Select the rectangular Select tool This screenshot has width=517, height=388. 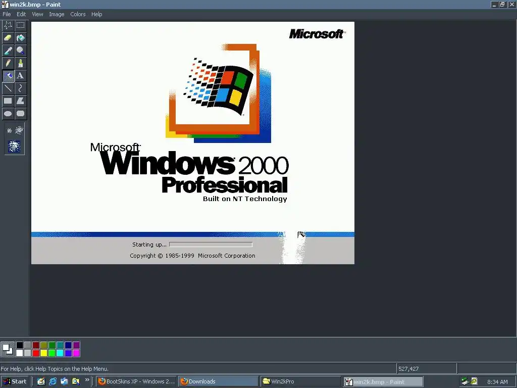[20, 25]
